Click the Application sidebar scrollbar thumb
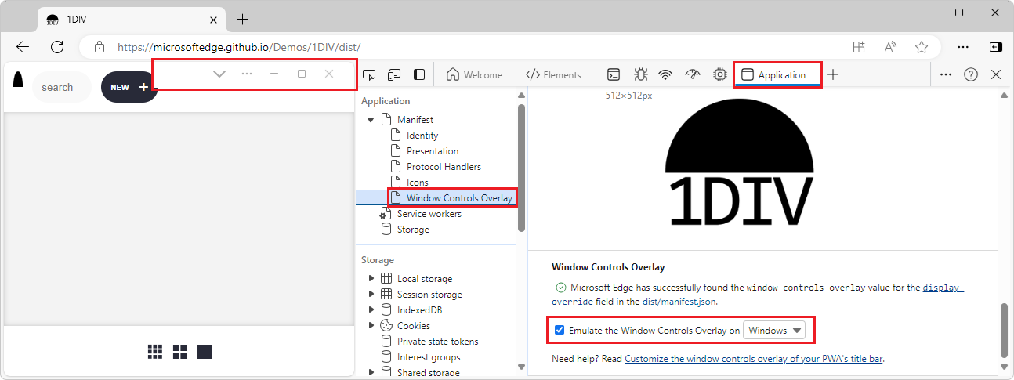The width and height of the screenshot is (1014, 380). pyautogui.click(x=521, y=168)
